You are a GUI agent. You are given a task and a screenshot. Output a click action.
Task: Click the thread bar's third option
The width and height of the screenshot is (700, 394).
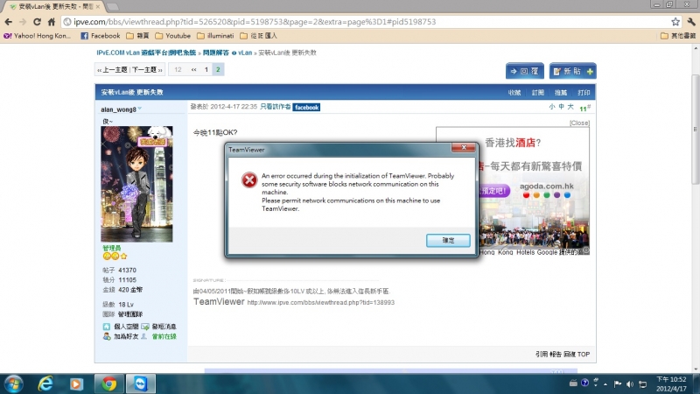tap(561, 93)
